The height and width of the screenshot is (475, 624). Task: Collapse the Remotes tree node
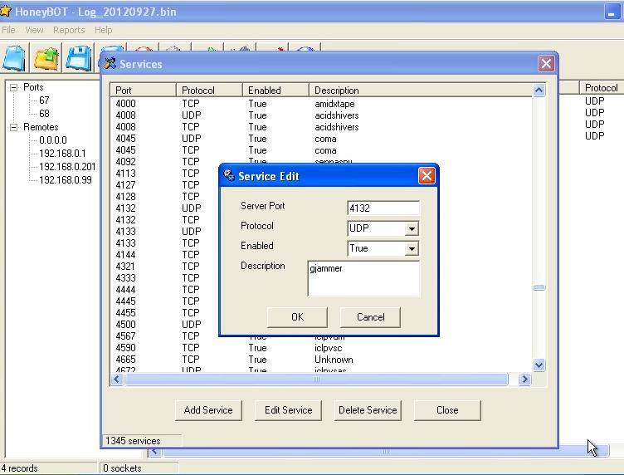[14, 128]
